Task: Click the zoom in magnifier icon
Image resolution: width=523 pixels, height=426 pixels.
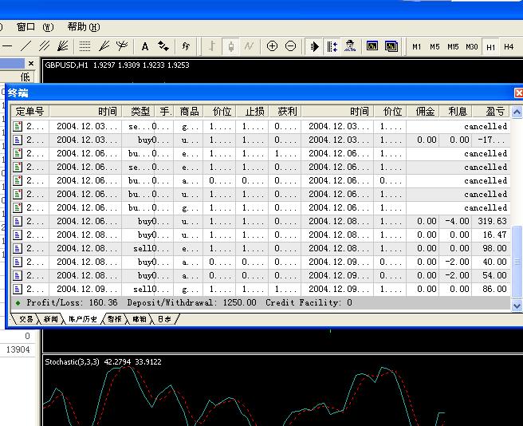Action: 272,46
